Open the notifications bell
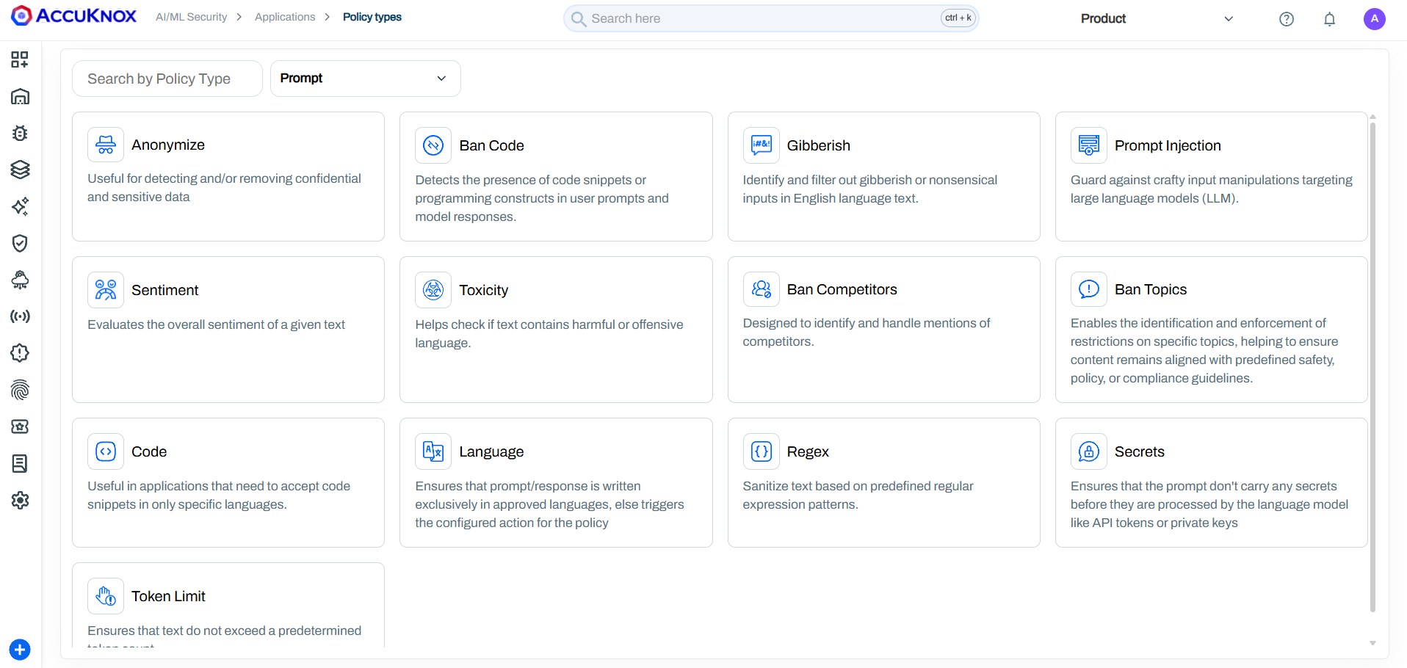Image resolution: width=1407 pixels, height=668 pixels. (x=1329, y=19)
